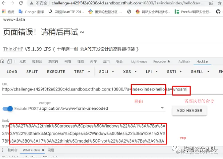
Task: Open the globe icon bookmark
Action: pyautogui.click(x=129, y=12)
